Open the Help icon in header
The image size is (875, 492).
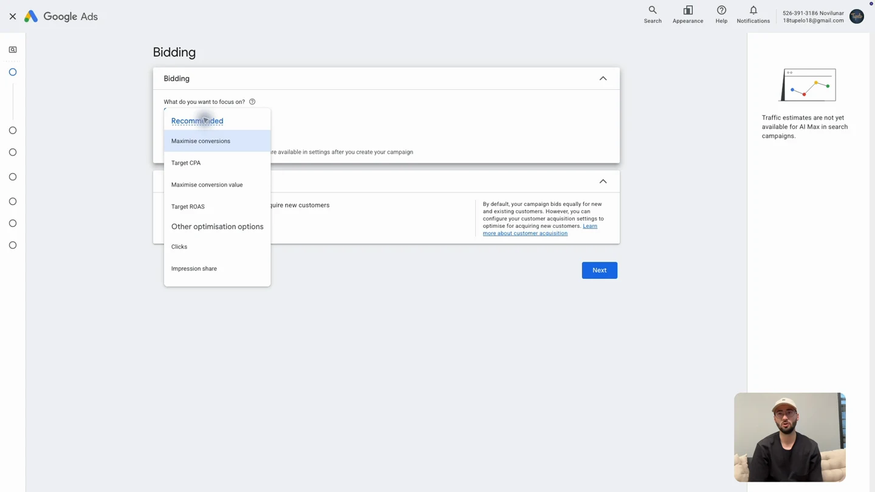721,15
